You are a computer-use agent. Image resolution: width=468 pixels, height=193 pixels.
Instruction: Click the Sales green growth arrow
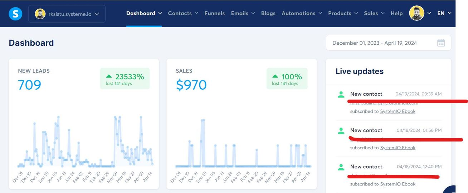coord(275,76)
